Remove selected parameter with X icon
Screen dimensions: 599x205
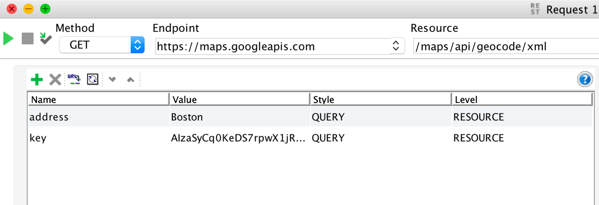pyautogui.click(x=55, y=79)
